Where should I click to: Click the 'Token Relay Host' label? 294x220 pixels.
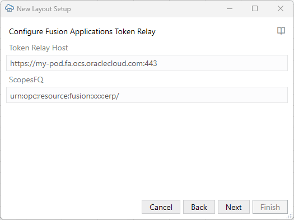39,48
